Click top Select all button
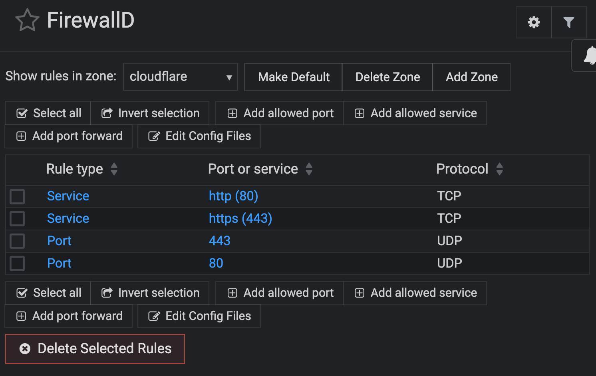 (48, 113)
